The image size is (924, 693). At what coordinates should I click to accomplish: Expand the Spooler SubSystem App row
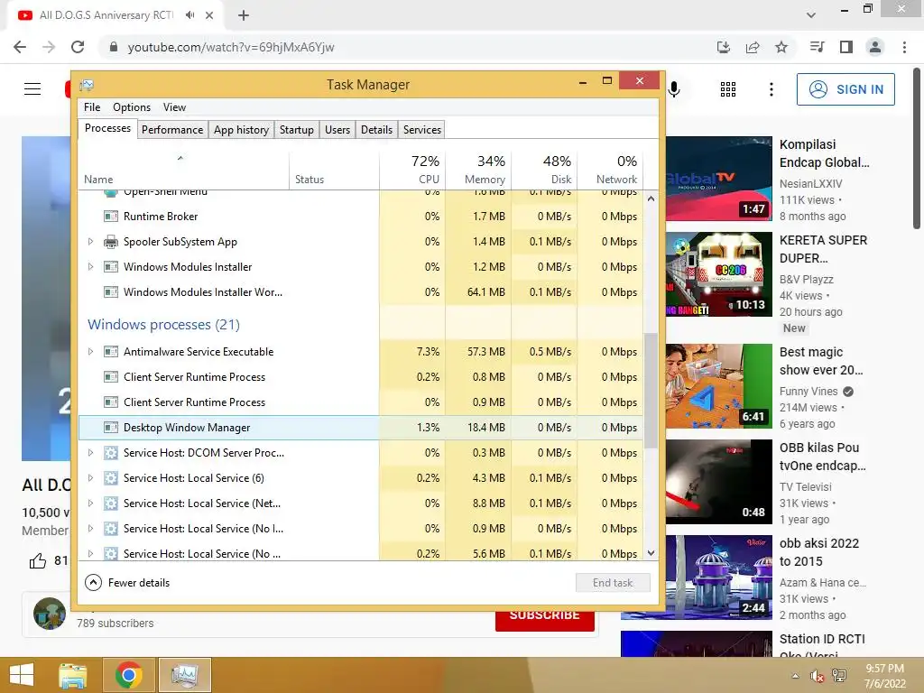click(x=90, y=242)
